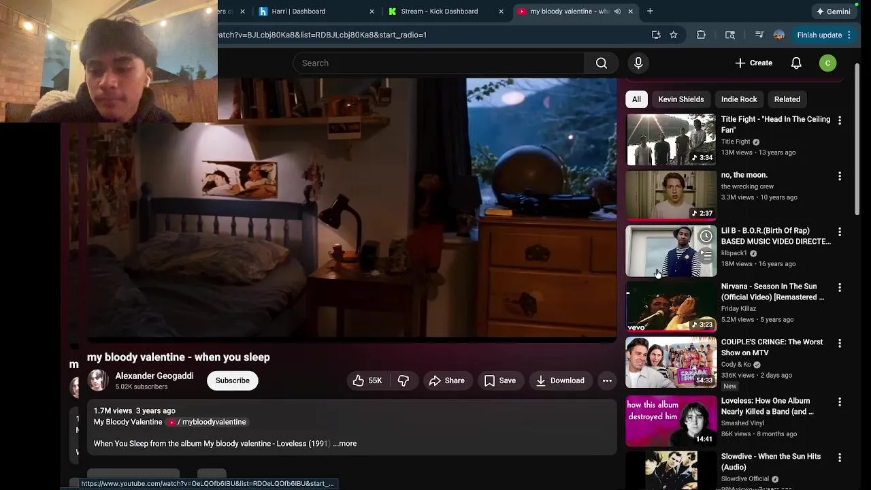Open the Gemini button in Chrome

pyautogui.click(x=834, y=12)
